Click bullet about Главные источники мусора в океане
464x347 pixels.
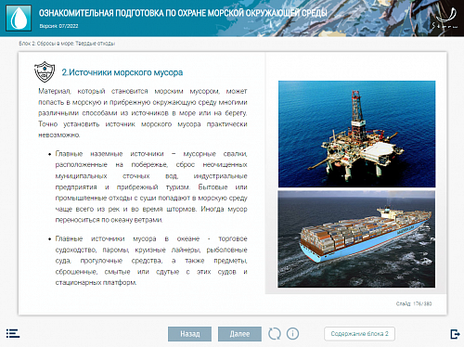[x=151, y=261]
